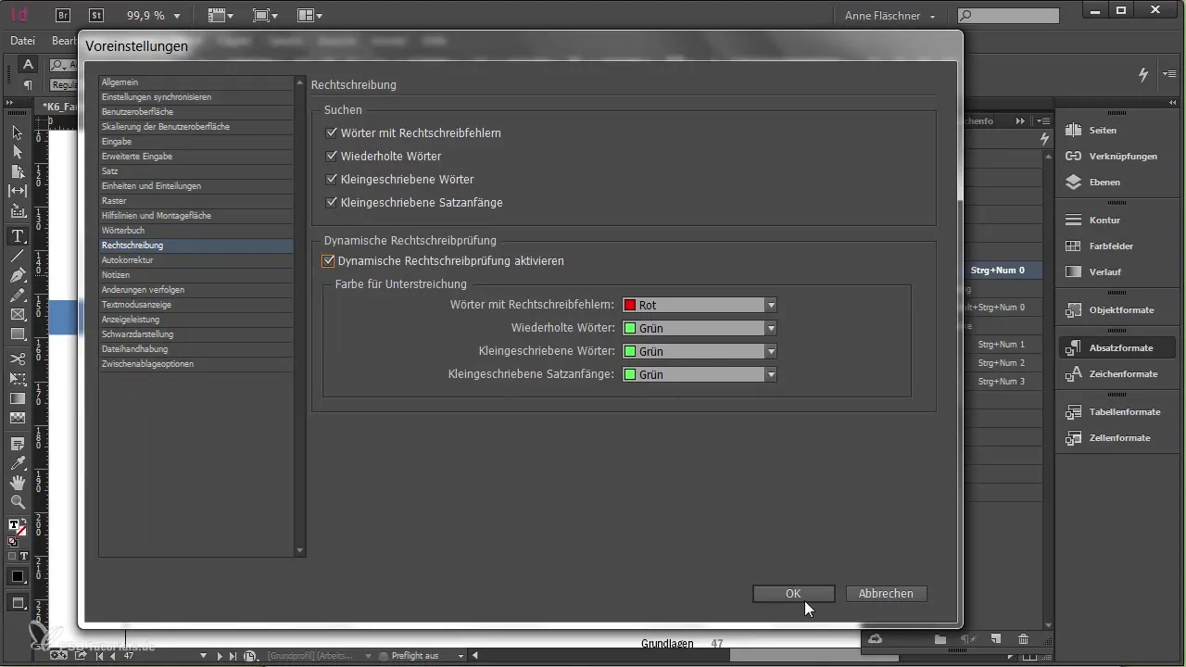Open color dropdown for Wörter mit Rechtschreibfehlern
Image resolution: width=1186 pixels, height=667 pixels.
700,305
